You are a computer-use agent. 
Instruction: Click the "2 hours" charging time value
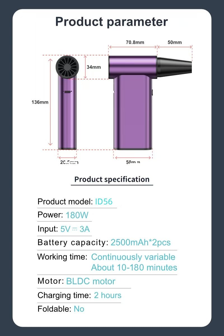point(108,295)
